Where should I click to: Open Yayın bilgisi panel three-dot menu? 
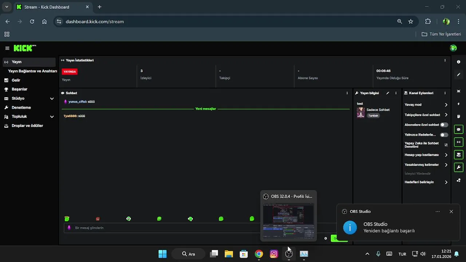[x=396, y=93]
